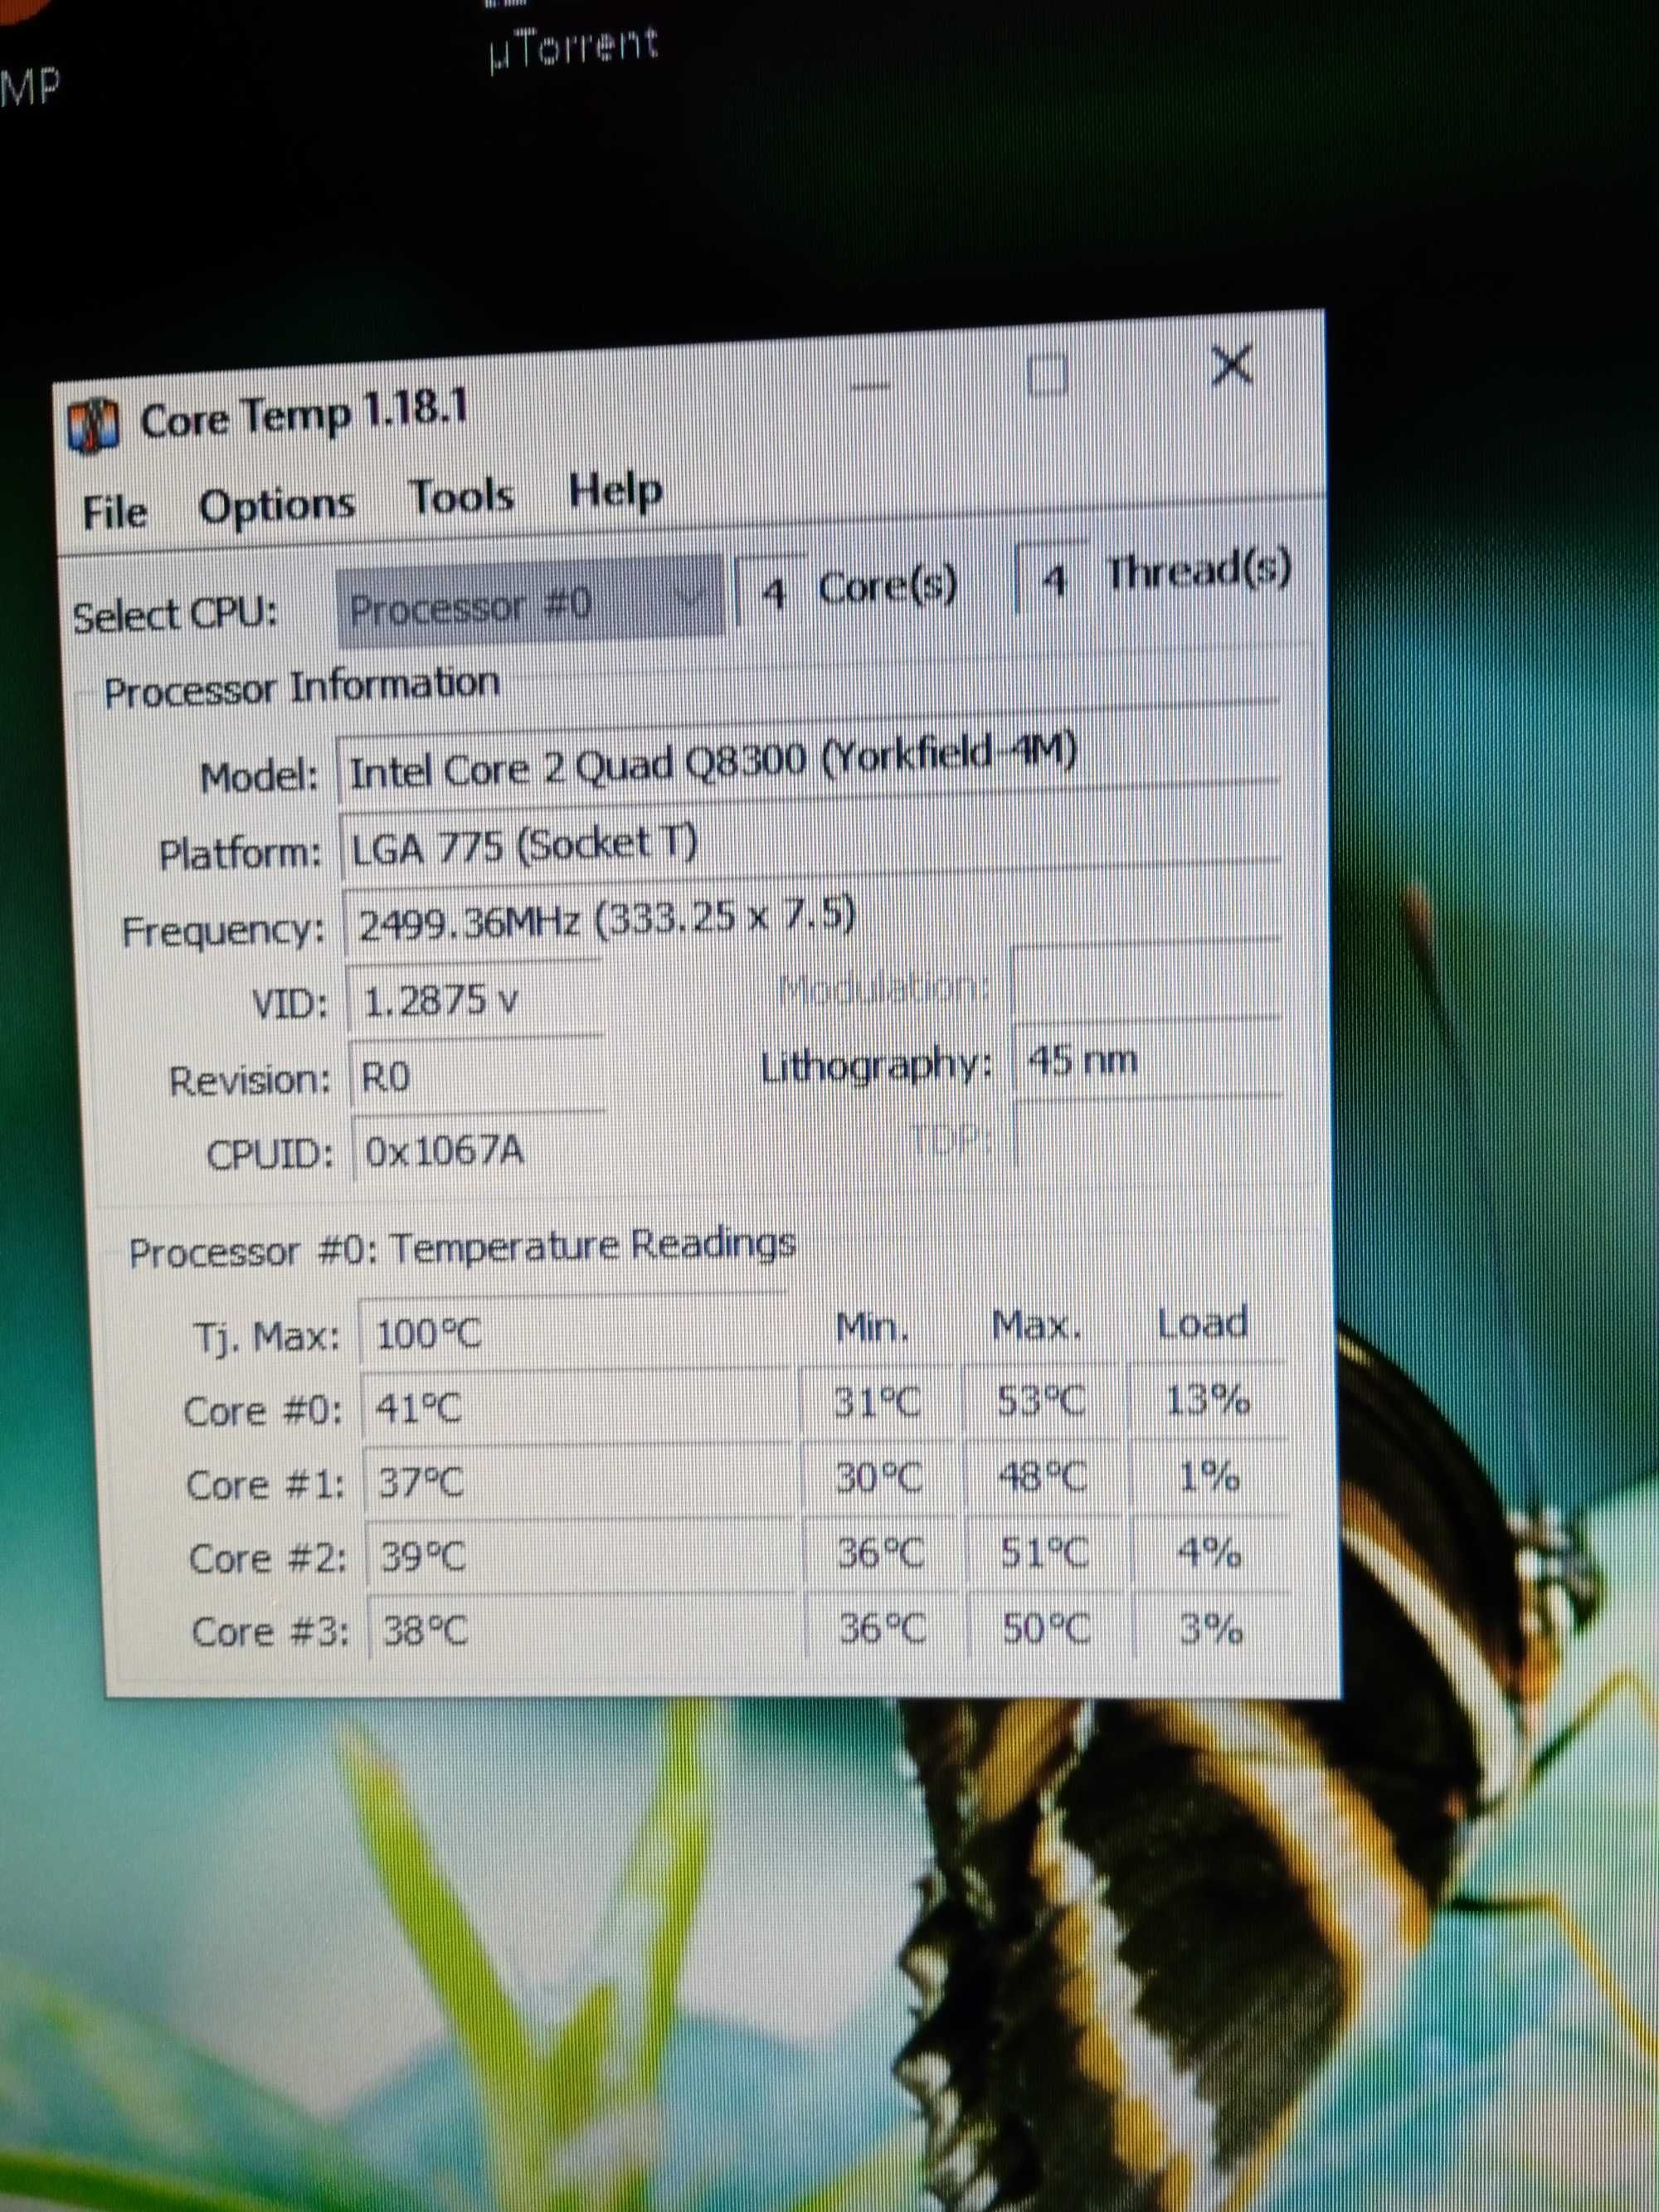
Task: Click the Thread(s) count box
Action: coord(1050,578)
